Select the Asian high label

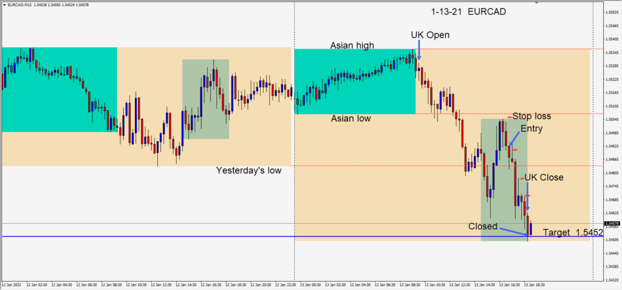point(352,46)
